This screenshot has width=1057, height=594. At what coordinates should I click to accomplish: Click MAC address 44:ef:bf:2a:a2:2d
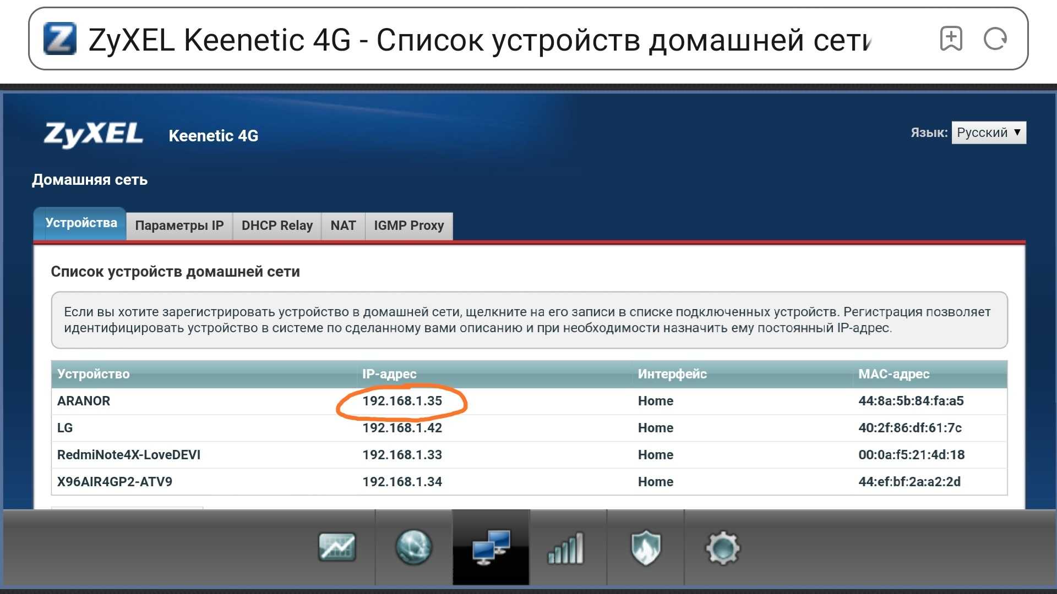tap(909, 482)
